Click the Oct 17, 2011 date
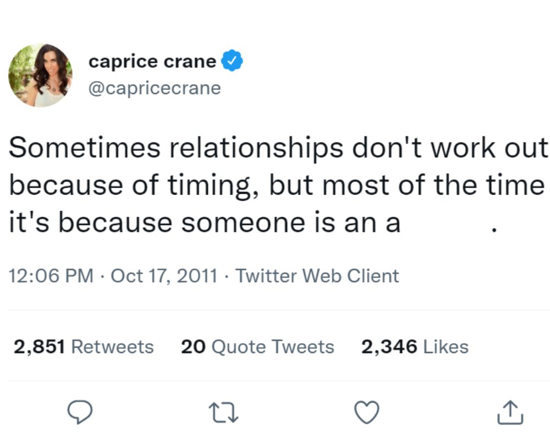Viewport: 550px width, 440px height. (164, 276)
